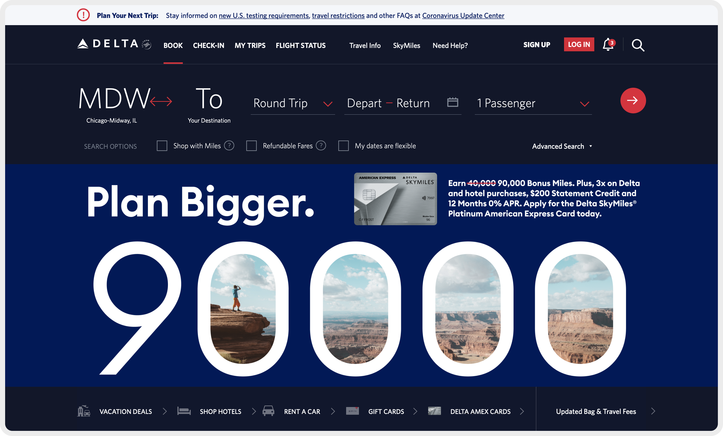Open FLIGHT STATUS tab

tap(300, 45)
